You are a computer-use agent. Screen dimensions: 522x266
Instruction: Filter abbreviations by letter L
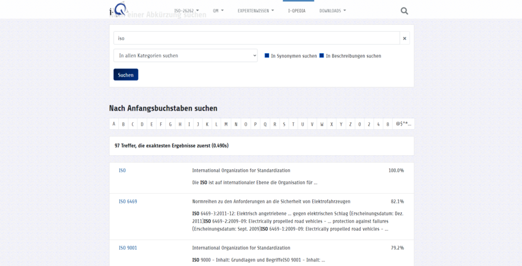pos(216,124)
